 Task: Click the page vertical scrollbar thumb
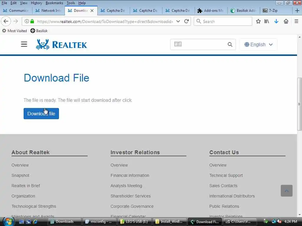[x=299, y=104]
